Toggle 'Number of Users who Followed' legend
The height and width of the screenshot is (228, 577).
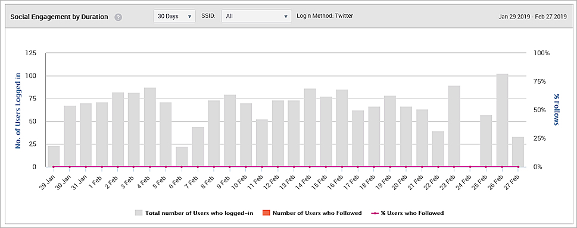pos(312,213)
